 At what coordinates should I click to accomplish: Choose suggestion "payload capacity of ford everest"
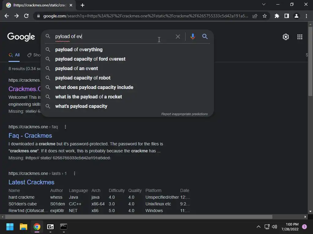tap(127, 59)
